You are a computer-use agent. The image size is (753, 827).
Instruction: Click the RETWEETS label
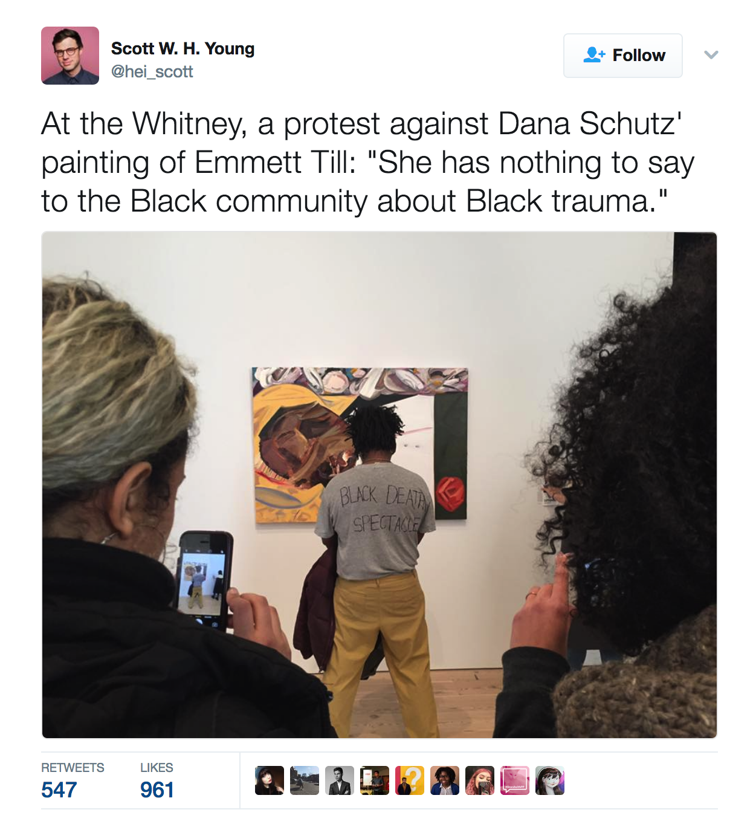(x=73, y=768)
